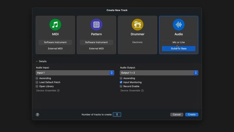Screen dimensions: 234x132
Task: Select the green MIDI track icon
Action: [55, 25]
